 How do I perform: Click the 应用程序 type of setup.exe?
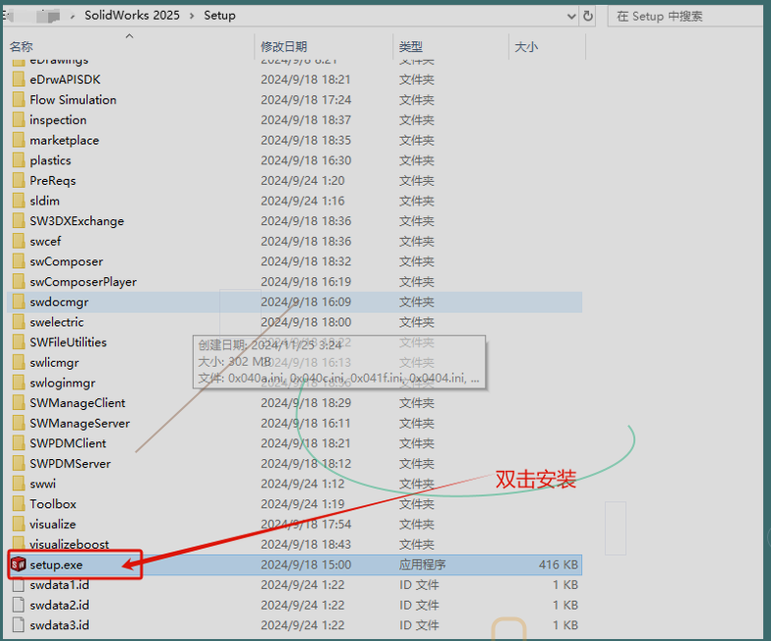423,564
